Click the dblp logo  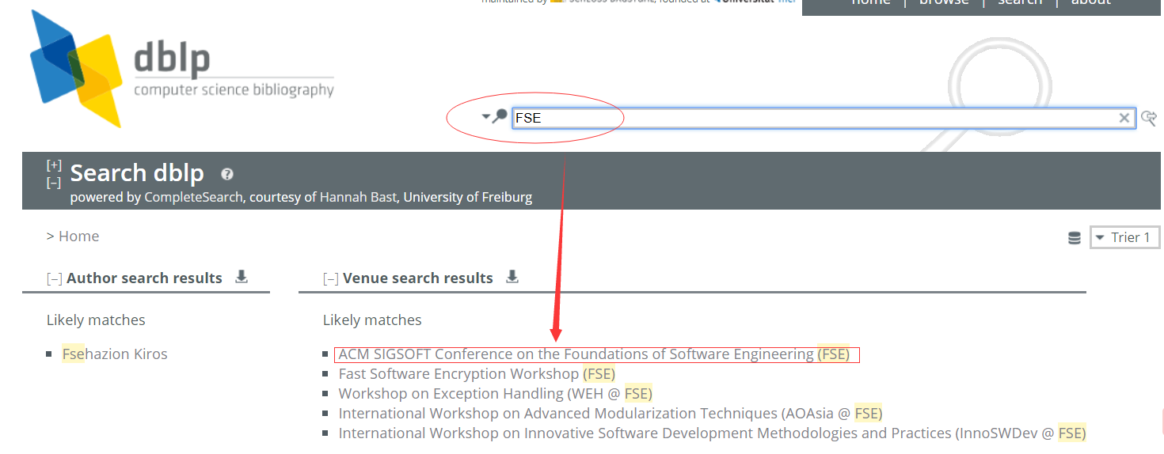(x=182, y=69)
